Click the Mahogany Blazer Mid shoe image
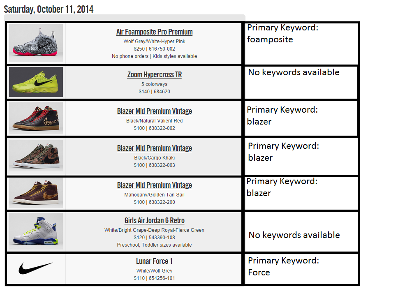Image resolution: width=405 pixels, height=291 pixels. [x=36, y=193]
